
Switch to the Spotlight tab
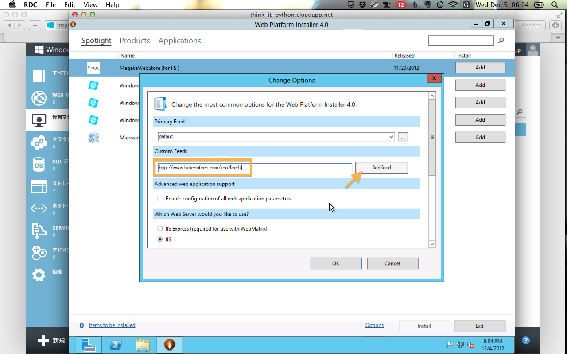coord(96,41)
